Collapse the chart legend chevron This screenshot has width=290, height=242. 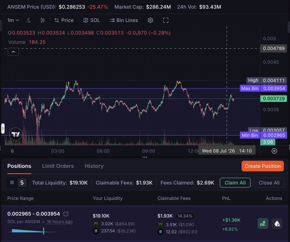(x=13, y=52)
